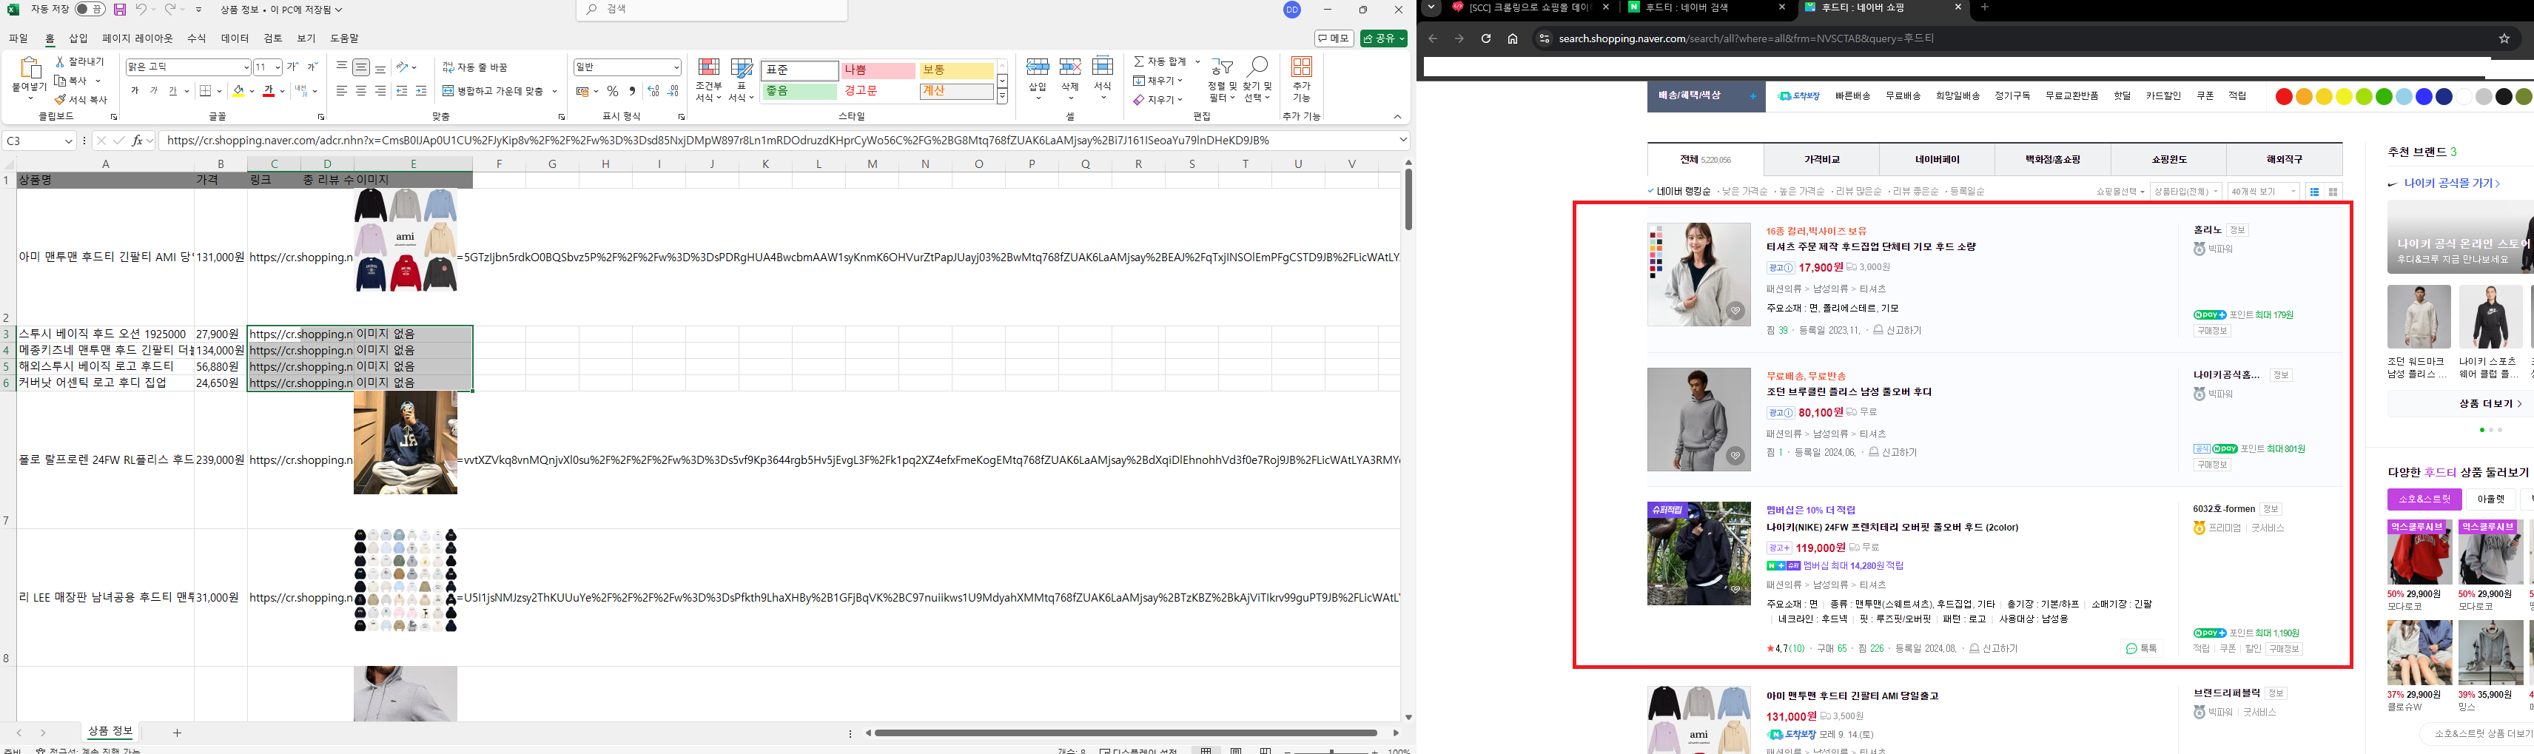Open the 삽입 ribbon tab
The height and width of the screenshot is (754, 2534).
pyautogui.click(x=78, y=38)
